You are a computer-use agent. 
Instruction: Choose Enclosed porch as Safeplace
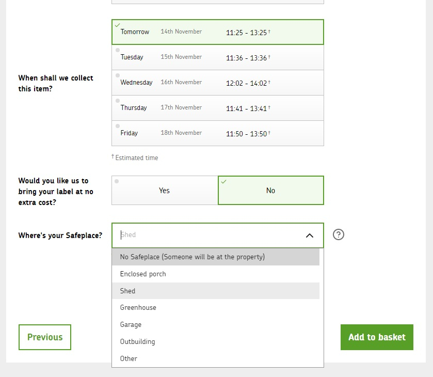click(x=216, y=274)
